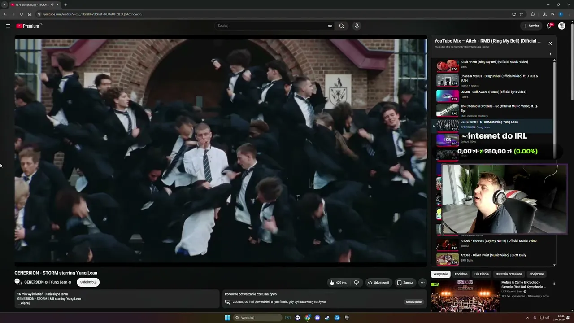Open a new browser tab
574x323 pixels.
coord(65,4)
